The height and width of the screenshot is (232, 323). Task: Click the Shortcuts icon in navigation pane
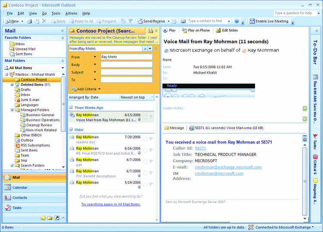(x=57, y=218)
